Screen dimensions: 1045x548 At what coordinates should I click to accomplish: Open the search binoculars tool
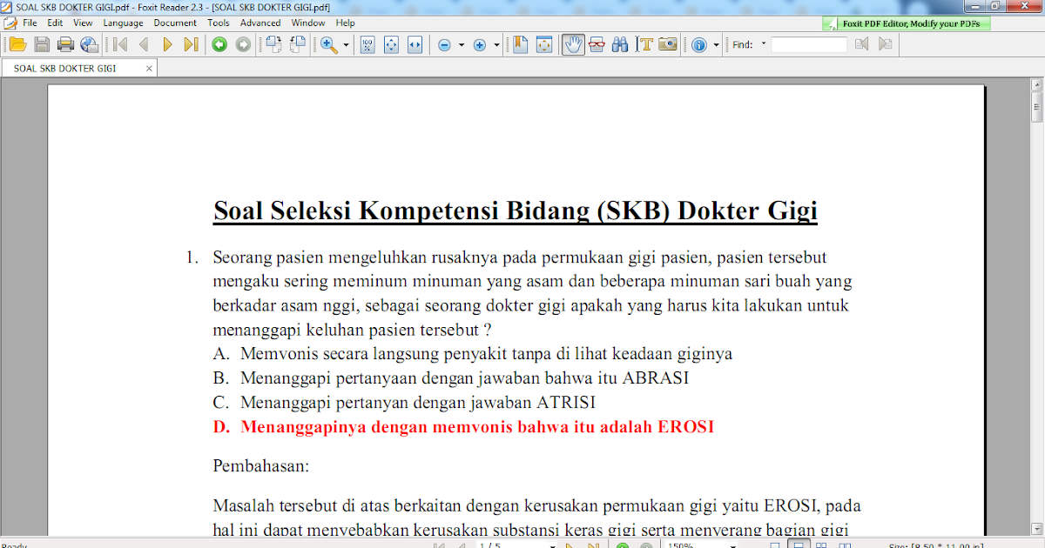[x=620, y=45]
